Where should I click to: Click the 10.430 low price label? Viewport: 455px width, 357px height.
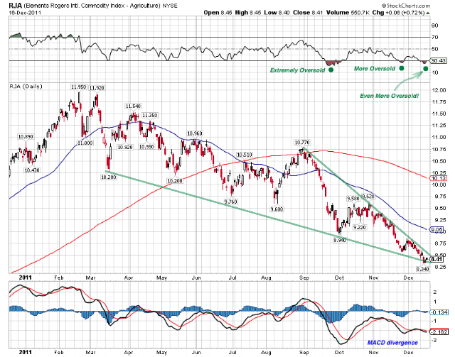click(32, 170)
